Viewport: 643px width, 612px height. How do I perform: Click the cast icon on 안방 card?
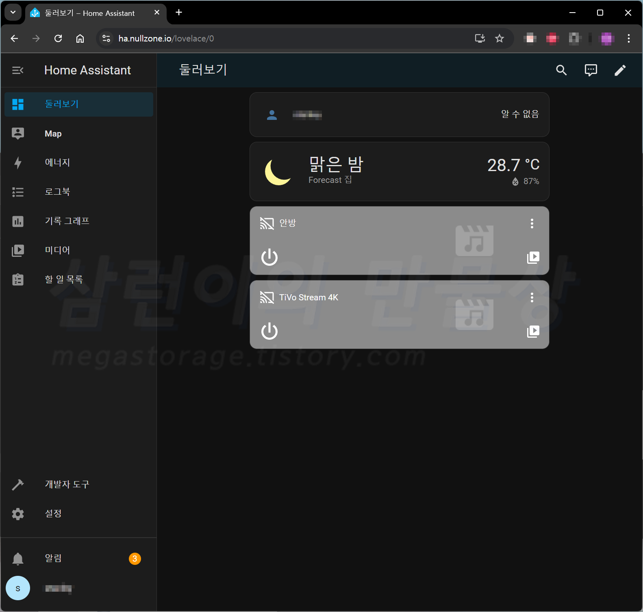[x=267, y=223]
